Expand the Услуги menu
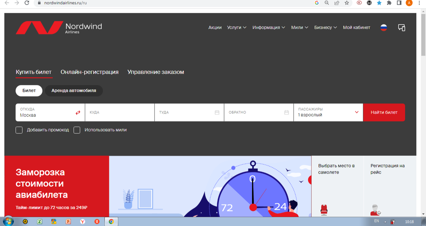426x226 pixels. click(x=236, y=28)
